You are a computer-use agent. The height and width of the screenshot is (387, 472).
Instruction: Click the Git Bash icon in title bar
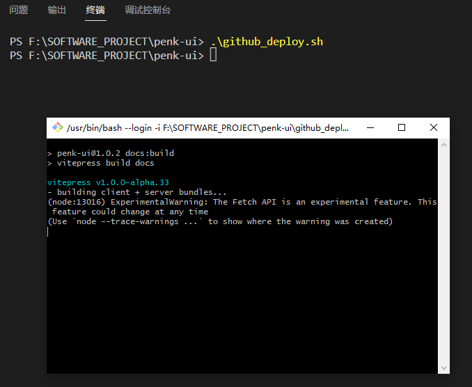coord(58,127)
